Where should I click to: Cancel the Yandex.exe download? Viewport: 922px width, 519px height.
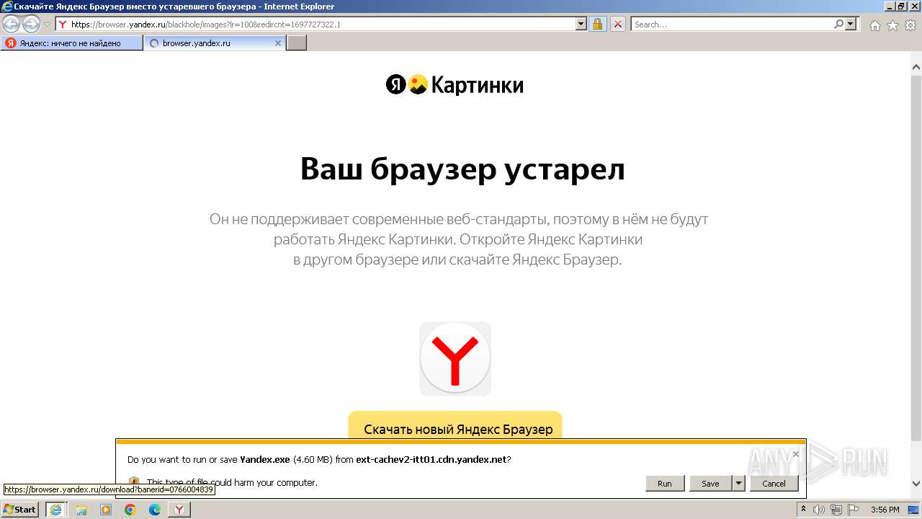(774, 483)
